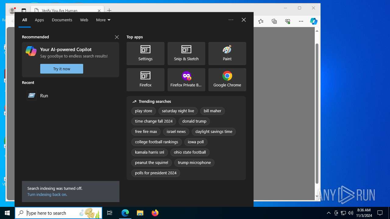The image size is (390, 219).
Task: Close the search panel
Action: 244,20
